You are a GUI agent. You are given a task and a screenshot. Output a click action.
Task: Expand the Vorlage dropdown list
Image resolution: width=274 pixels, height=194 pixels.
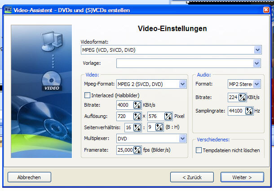256,63
